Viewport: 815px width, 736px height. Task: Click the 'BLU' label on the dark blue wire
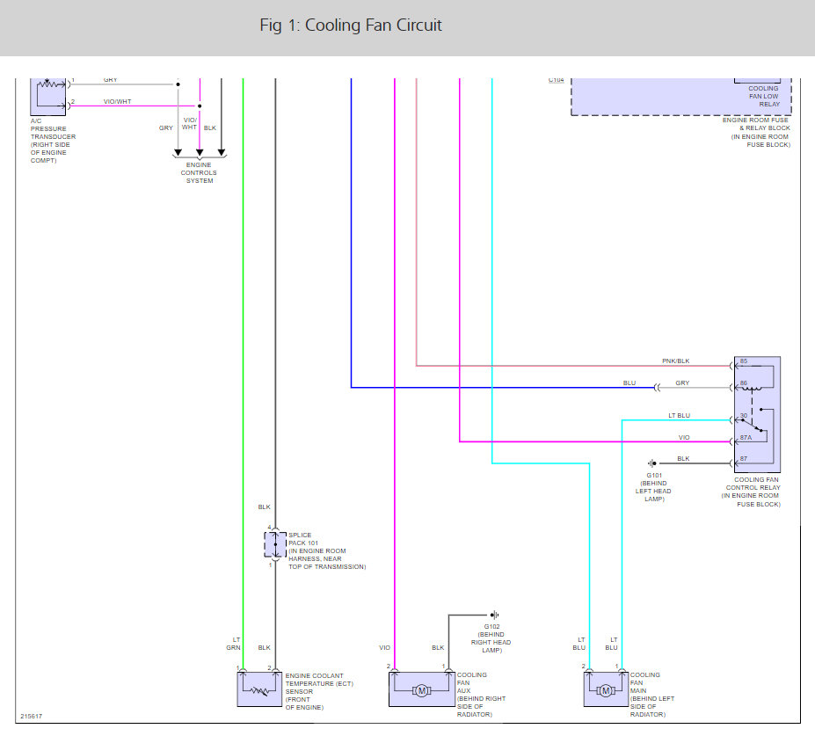click(x=629, y=383)
